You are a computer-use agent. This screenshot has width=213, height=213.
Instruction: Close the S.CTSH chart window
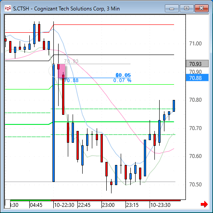pos(202,8)
